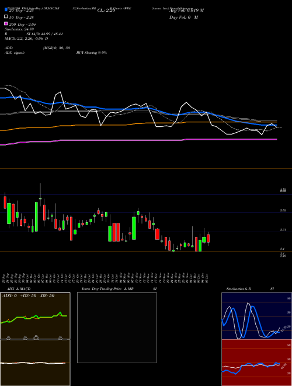
Task: Click the 'Stochastics: 24.89' reading
Action: coord(19,29)
